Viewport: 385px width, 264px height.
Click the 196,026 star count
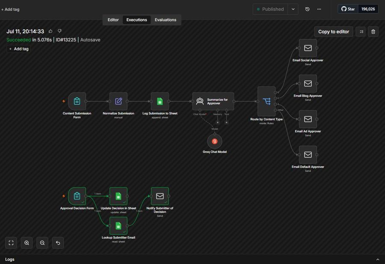(368, 9)
